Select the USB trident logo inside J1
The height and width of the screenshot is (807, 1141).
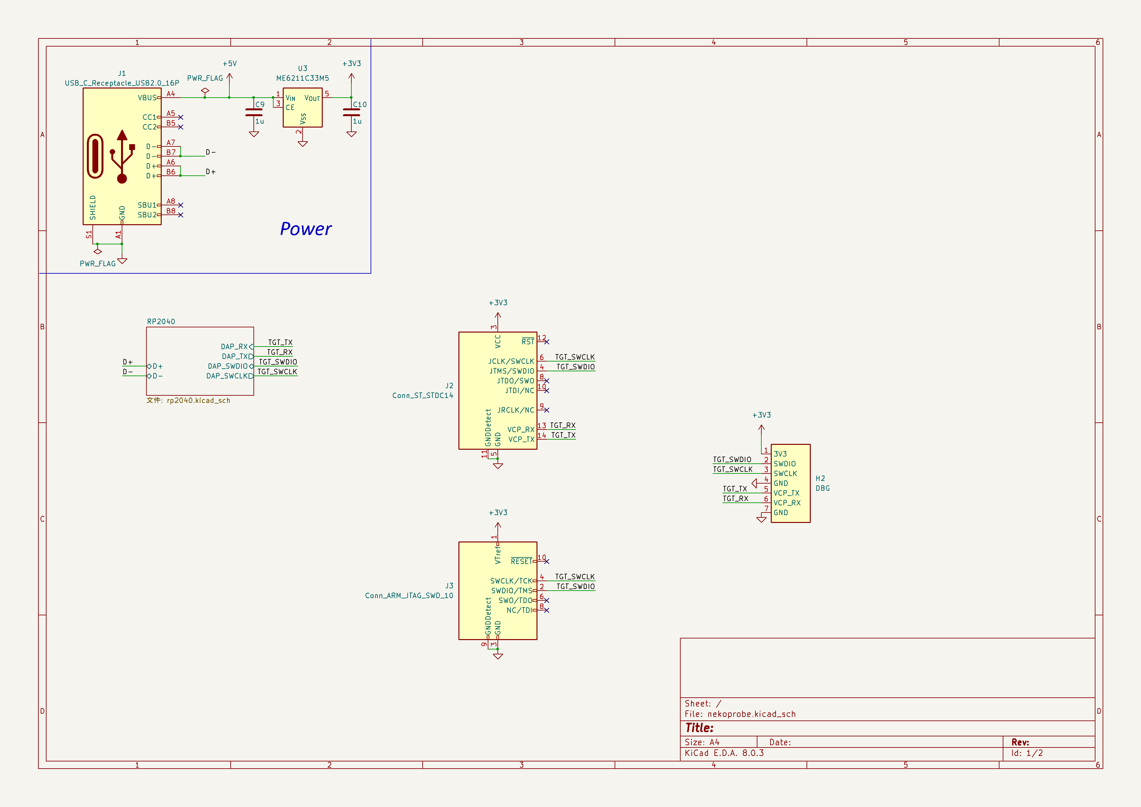[x=122, y=157]
